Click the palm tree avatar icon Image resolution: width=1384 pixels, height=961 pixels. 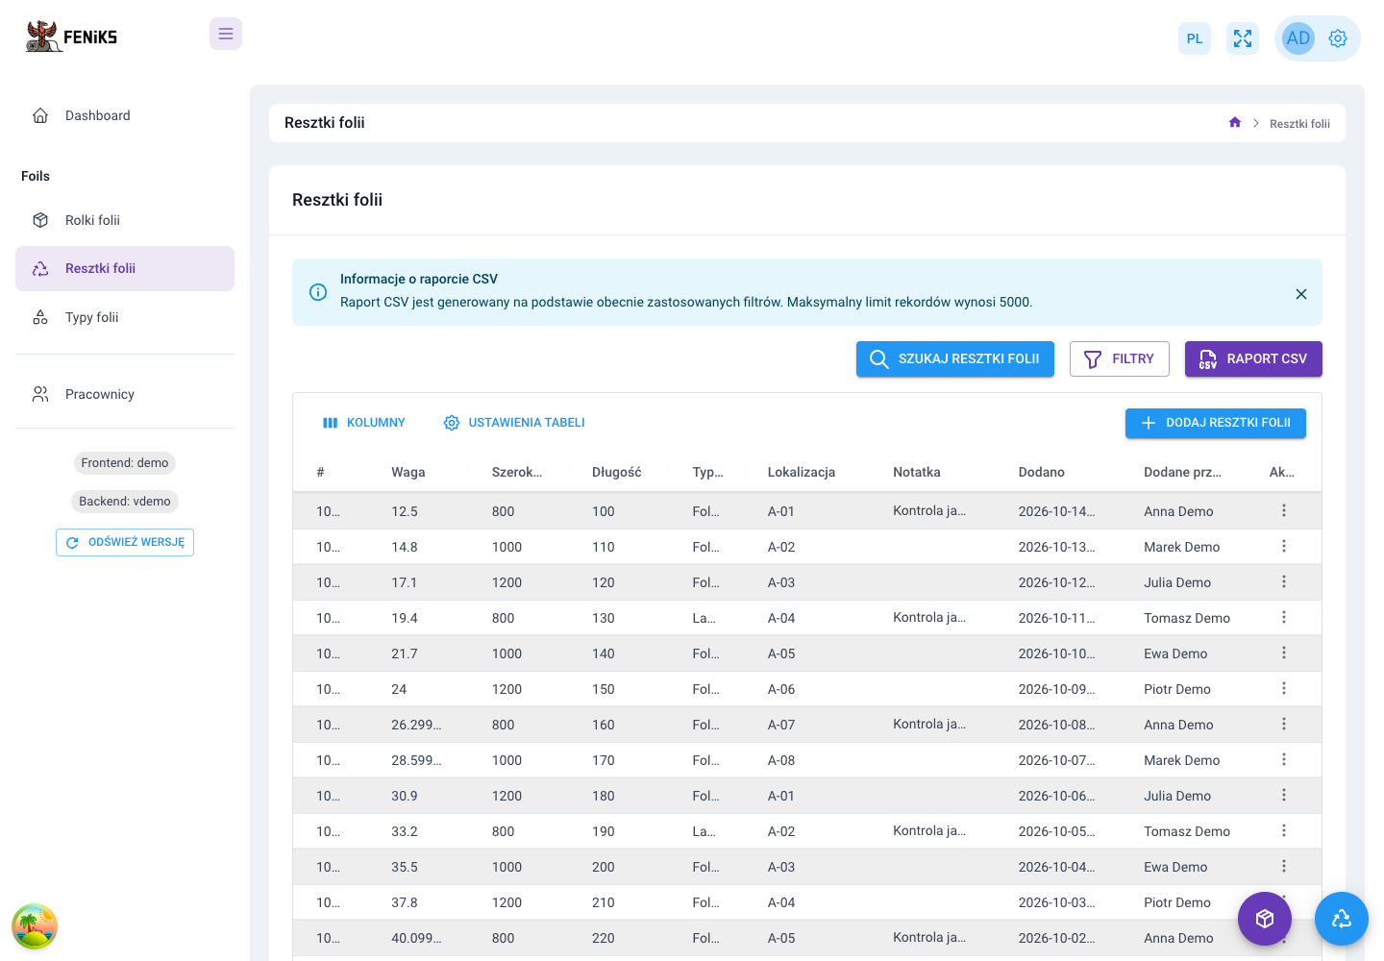[35, 926]
